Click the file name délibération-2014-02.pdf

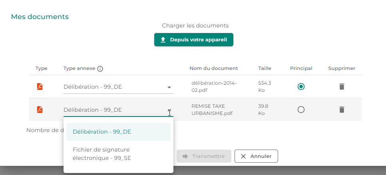coord(214,86)
